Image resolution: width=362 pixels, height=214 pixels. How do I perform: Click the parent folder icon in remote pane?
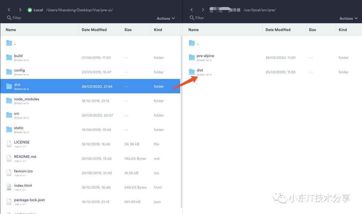click(x=192, y=43)
